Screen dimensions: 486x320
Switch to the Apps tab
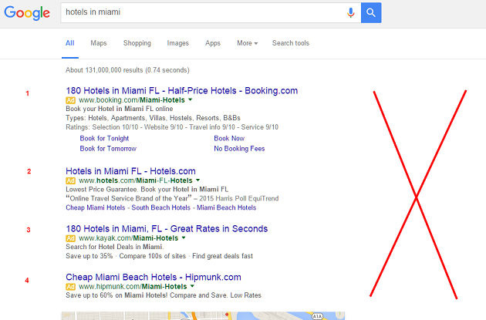pos(213,43)
